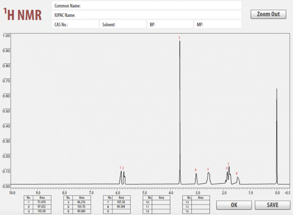This screenshot has height=215, width=293.
Task: Click area cell for peak 12
Action: click(161, 211)
